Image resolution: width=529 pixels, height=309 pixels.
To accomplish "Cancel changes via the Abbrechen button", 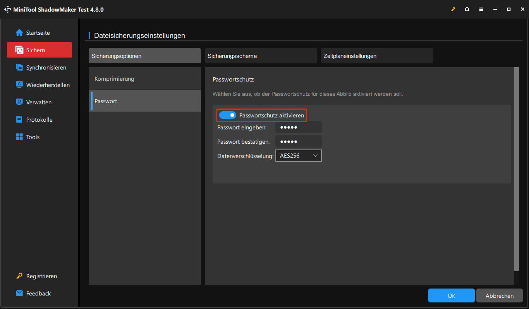I will (x=499, y=295).
